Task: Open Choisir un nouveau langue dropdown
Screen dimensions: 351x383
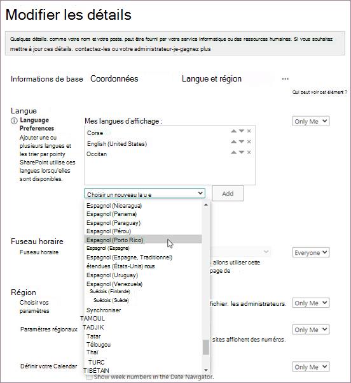Action: 145,194
